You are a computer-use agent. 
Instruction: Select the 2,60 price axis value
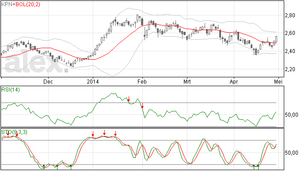click(290, 33)
